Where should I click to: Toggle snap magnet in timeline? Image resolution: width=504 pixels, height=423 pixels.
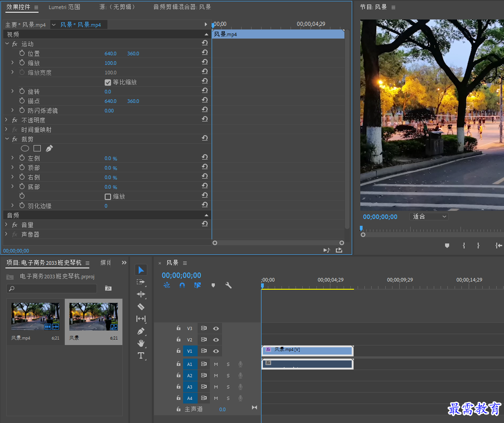(x=182, y=285)
